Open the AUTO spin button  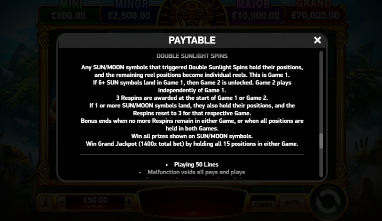click(x=292, y=202)
